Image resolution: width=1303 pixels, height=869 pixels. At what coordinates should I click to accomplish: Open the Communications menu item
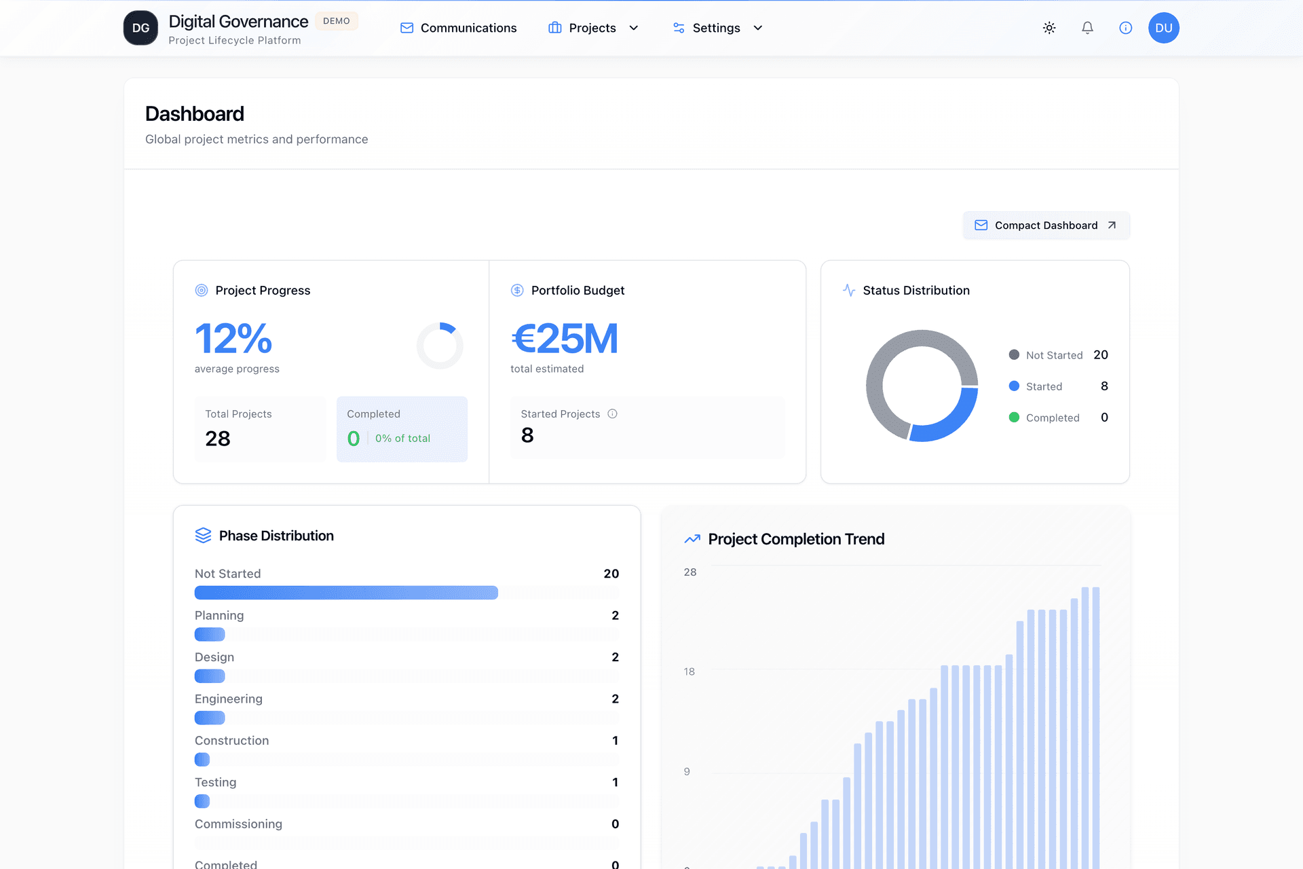click(x=458, y=28)
